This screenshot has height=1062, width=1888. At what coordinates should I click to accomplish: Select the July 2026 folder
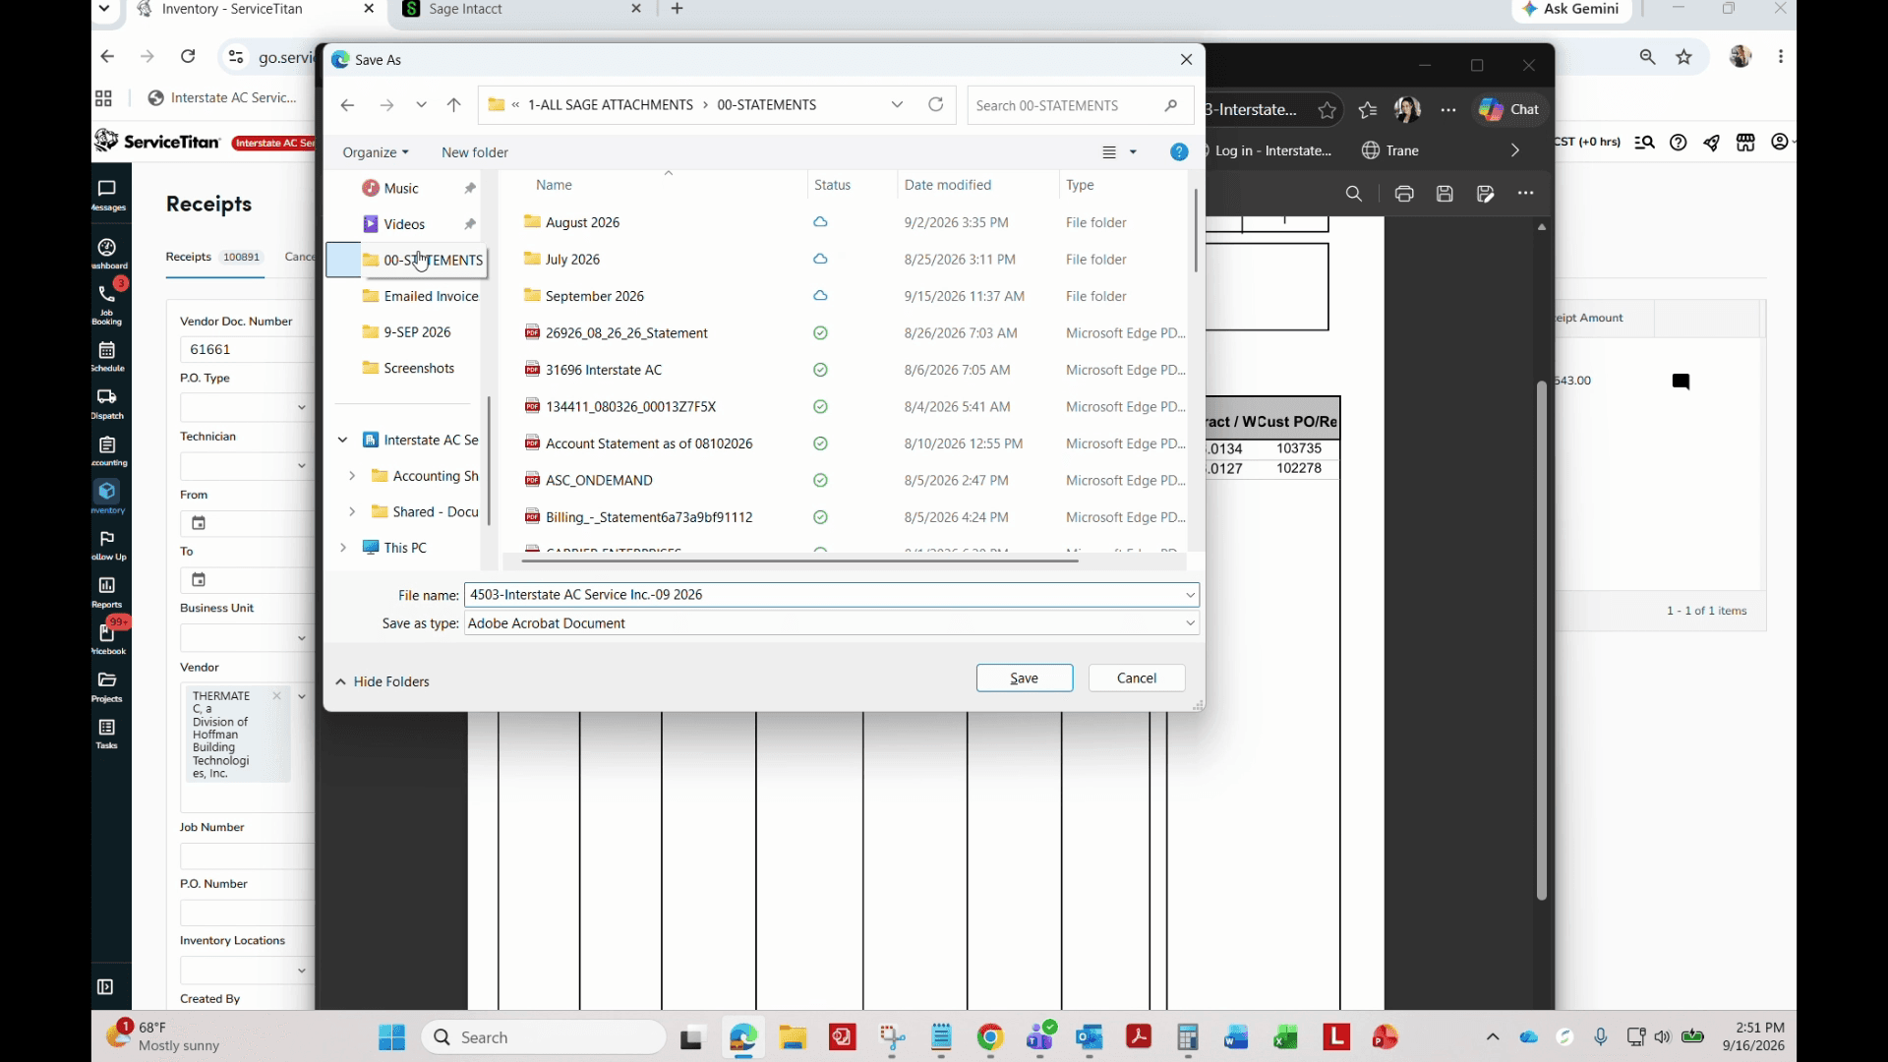pyautogui.click(x=572, y=260)
